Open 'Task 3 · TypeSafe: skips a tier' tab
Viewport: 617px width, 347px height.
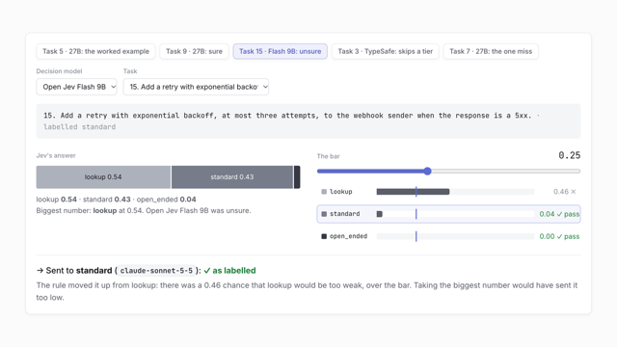pos(386,51)
